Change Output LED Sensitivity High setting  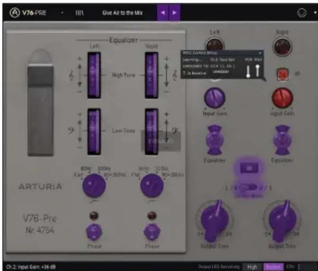click(252, 267)
